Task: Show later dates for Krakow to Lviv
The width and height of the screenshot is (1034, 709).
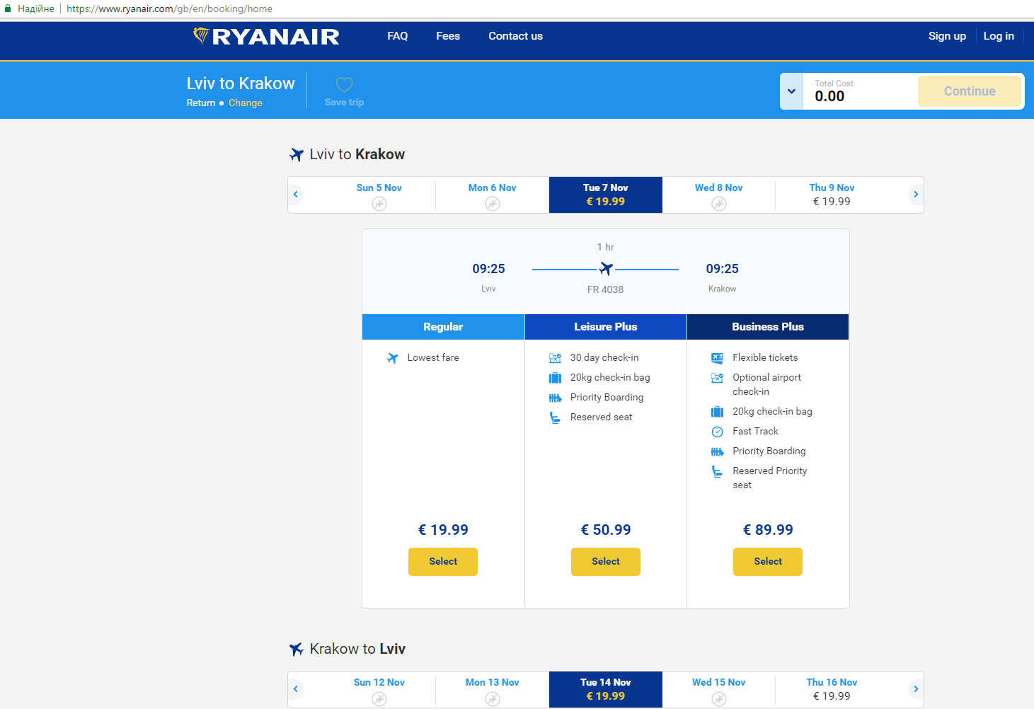Action: tap(916, 689)
